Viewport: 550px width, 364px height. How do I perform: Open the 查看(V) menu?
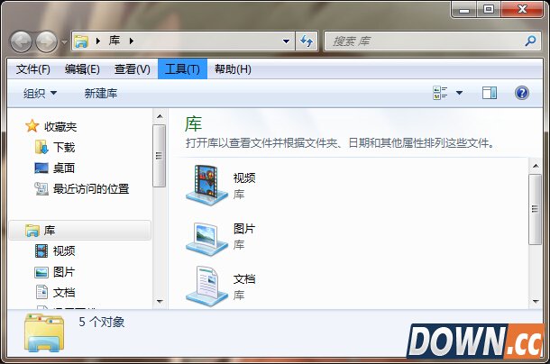click(x=133, y=69)
